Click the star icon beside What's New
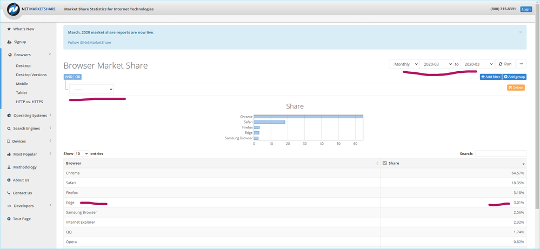This screenshot has width=540, height=249. (9, 29)
